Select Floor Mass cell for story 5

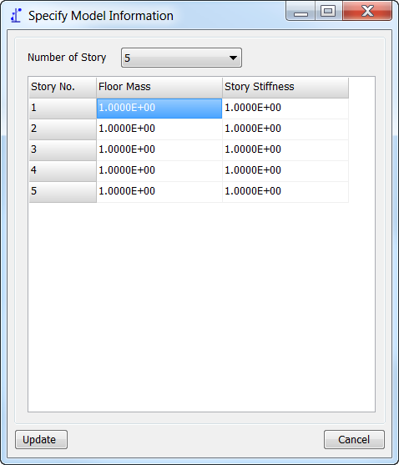(159, 192)
